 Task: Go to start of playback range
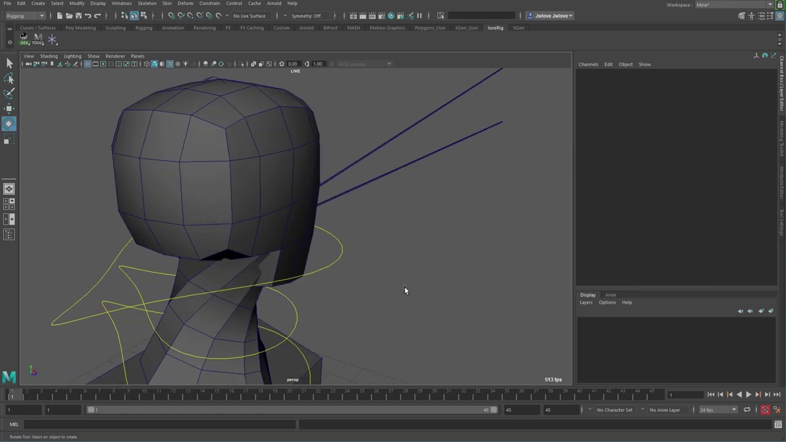point(710,395)
